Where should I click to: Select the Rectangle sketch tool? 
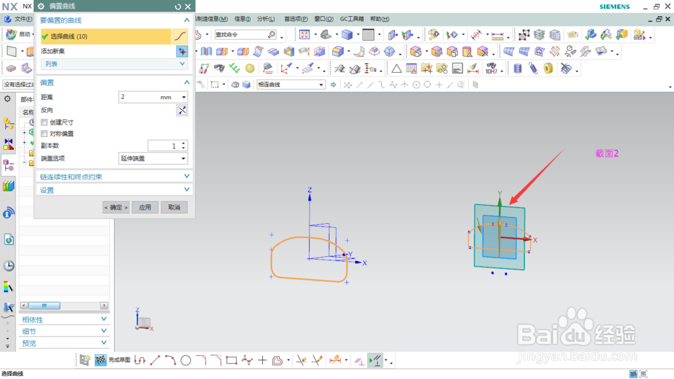[232, 360]
